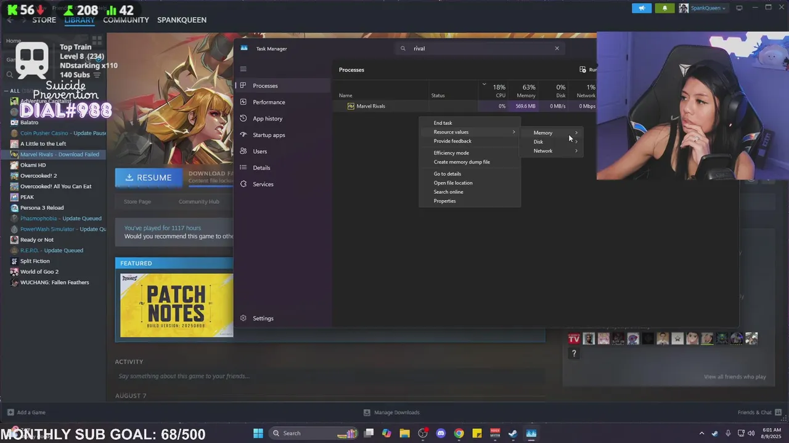This screenshot has height=443, width=789.
Task: Click the magnifier icon in Task Manager search
Action: [403, 48]
